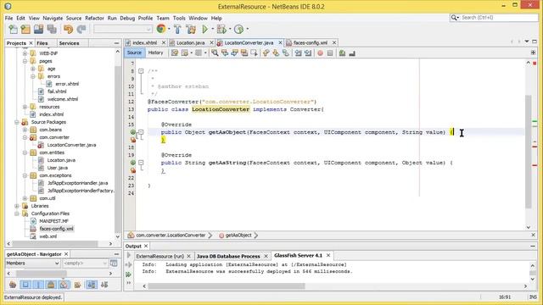543x305 pixels.
Task: Run the project with green play icon
Action: (204, 30)
